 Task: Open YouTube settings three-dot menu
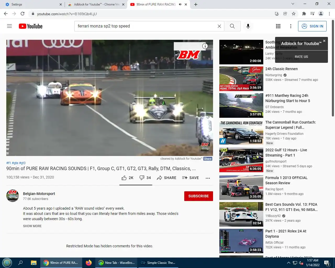291,26
